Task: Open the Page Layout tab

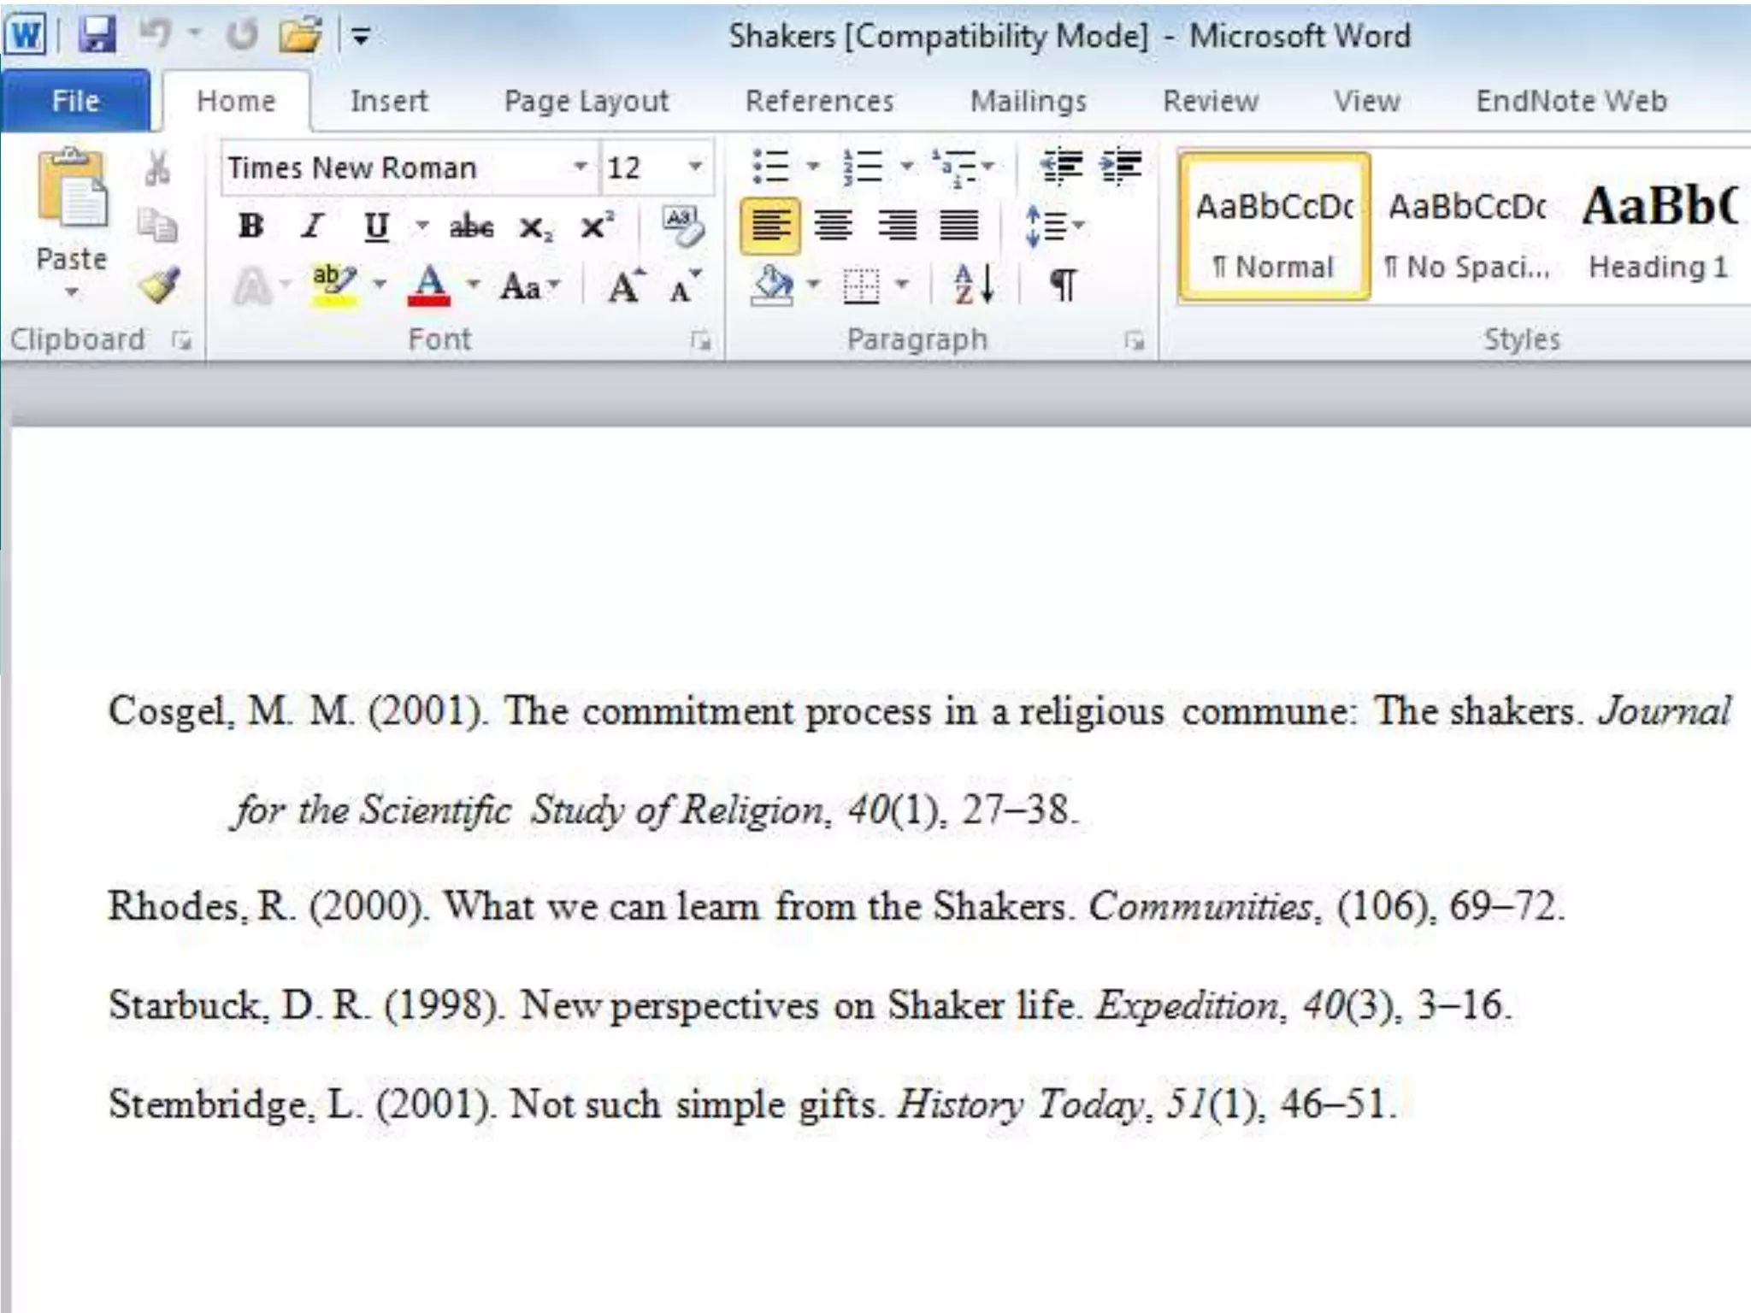Action: click(586, 101)
